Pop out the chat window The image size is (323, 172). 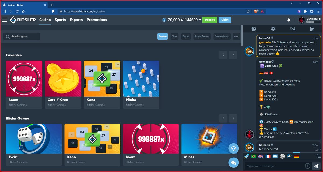[293, 29]
